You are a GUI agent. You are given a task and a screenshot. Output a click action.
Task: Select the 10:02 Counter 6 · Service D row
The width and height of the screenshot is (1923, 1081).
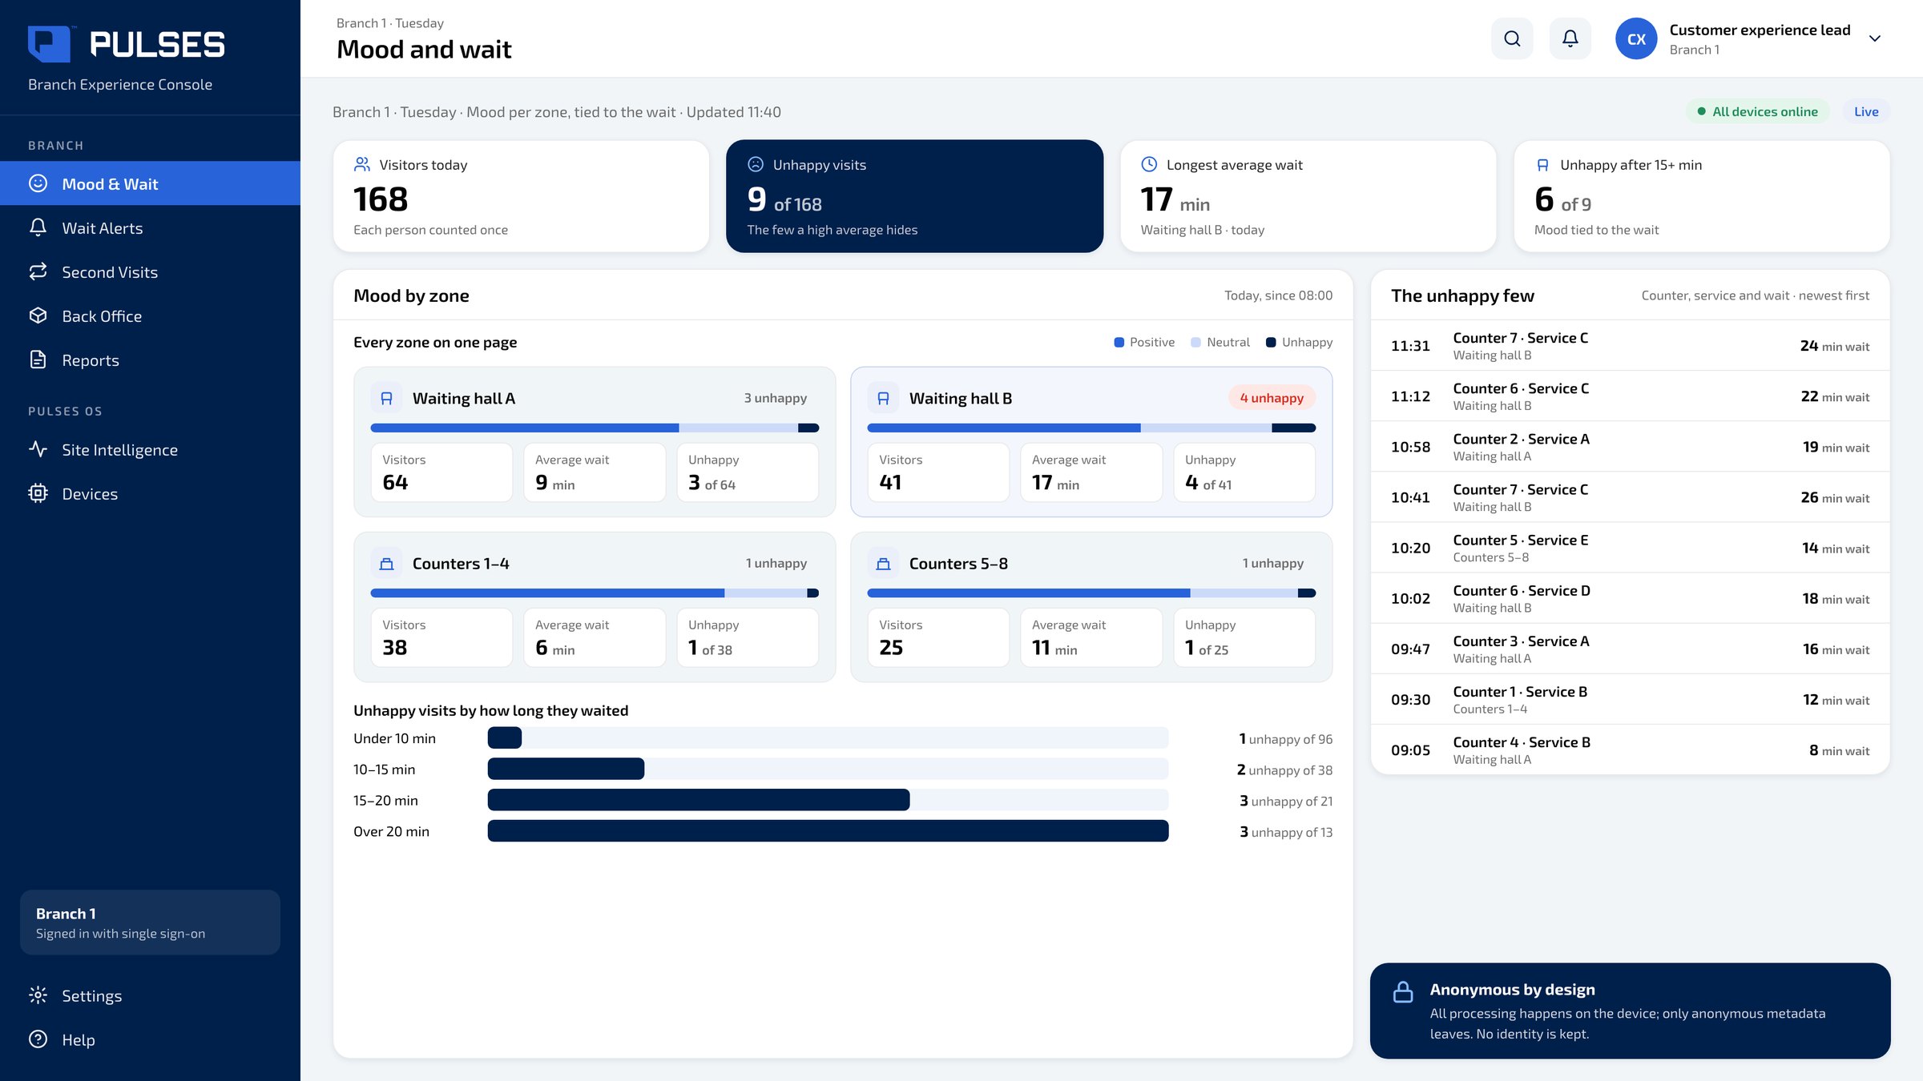click(x=1630, y=597)
